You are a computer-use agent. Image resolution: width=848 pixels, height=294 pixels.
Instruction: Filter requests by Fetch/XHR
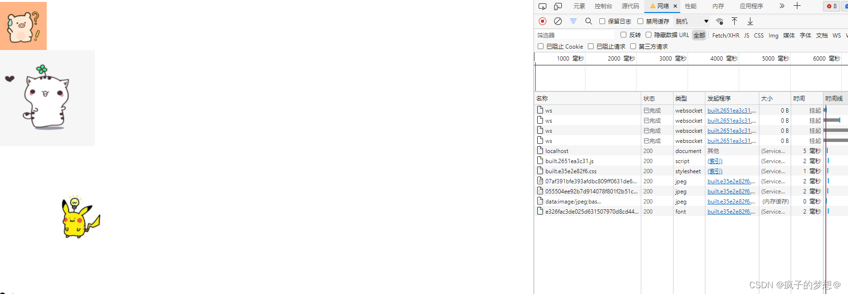tap(726, 35)
